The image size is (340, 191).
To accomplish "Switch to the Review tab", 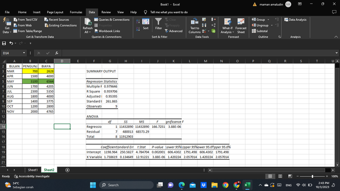I will (106, 12).
